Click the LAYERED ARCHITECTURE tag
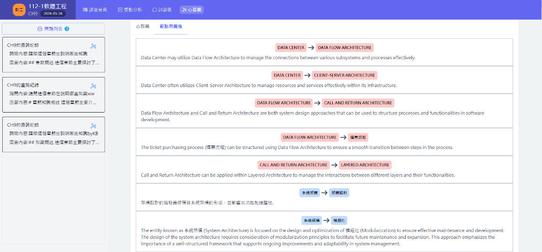The height and width of the screenshot is (252, 542). (x=365, y=165)
